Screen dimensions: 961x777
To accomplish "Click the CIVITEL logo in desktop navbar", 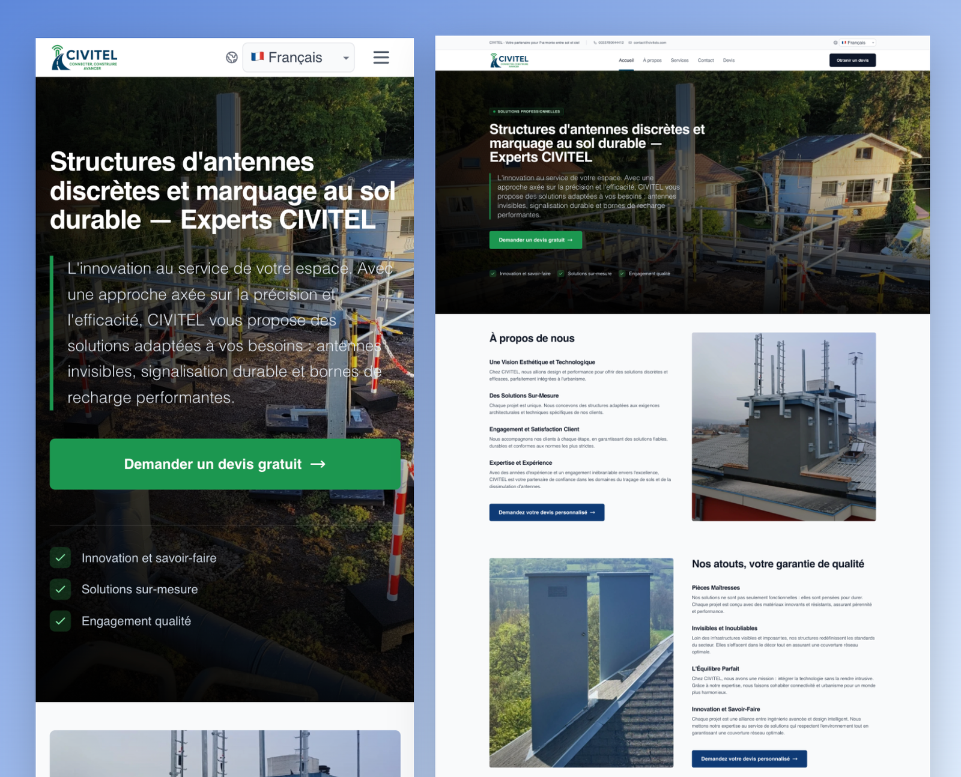I will tap(509, 61).
